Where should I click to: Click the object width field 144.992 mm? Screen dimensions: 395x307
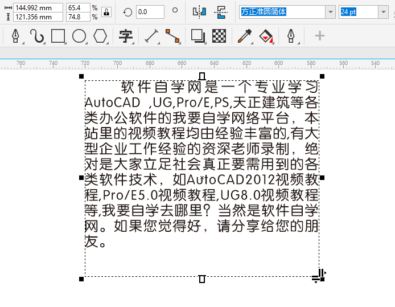tap(38, 7)
